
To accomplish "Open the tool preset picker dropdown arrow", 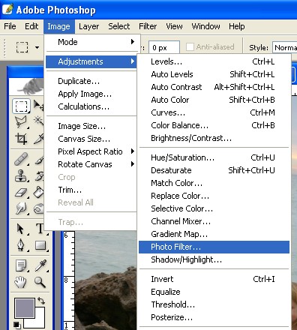I will pyautogui.click(x=37, y=47).
